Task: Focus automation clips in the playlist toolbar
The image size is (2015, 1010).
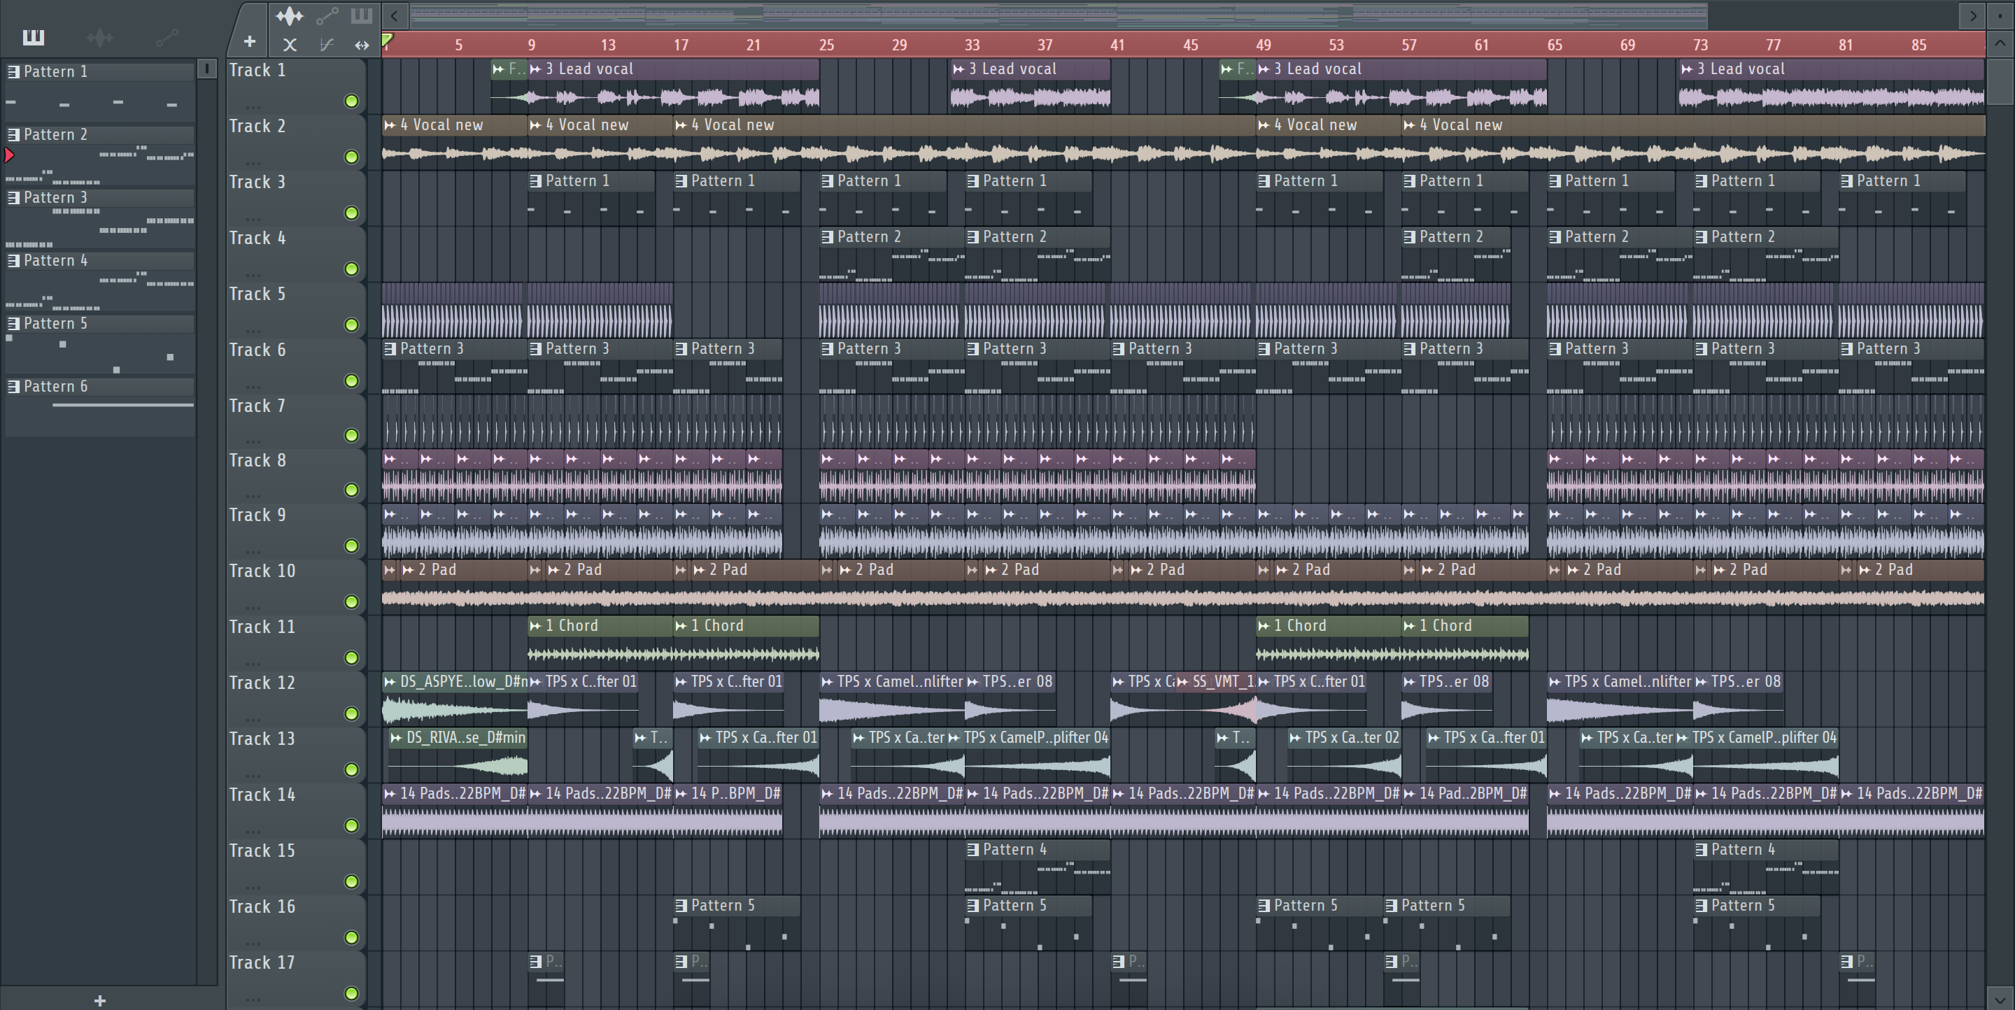Action: [x=326, y=15]
